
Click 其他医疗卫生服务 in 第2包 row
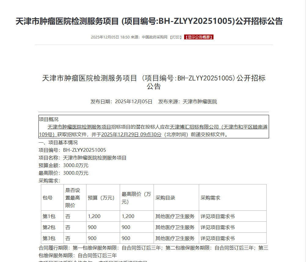(175, 227)
